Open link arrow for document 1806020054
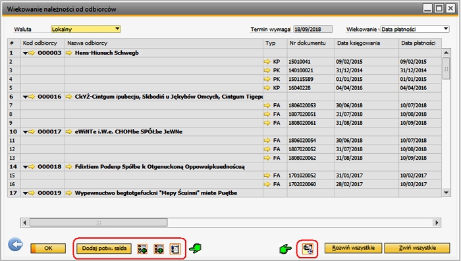 (x=267, y=140)
